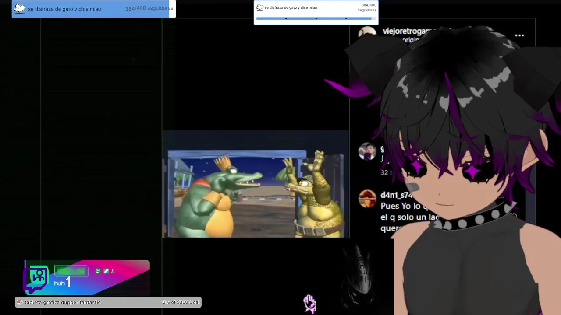Click '384/400 seguidores' in the blue bar
This screenshot has height=315, width=561.
point(149,8)
